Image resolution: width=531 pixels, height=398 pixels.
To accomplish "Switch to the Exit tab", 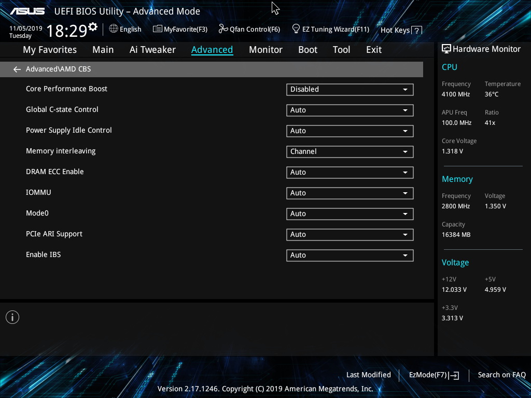I will click(x=374, y=50).
